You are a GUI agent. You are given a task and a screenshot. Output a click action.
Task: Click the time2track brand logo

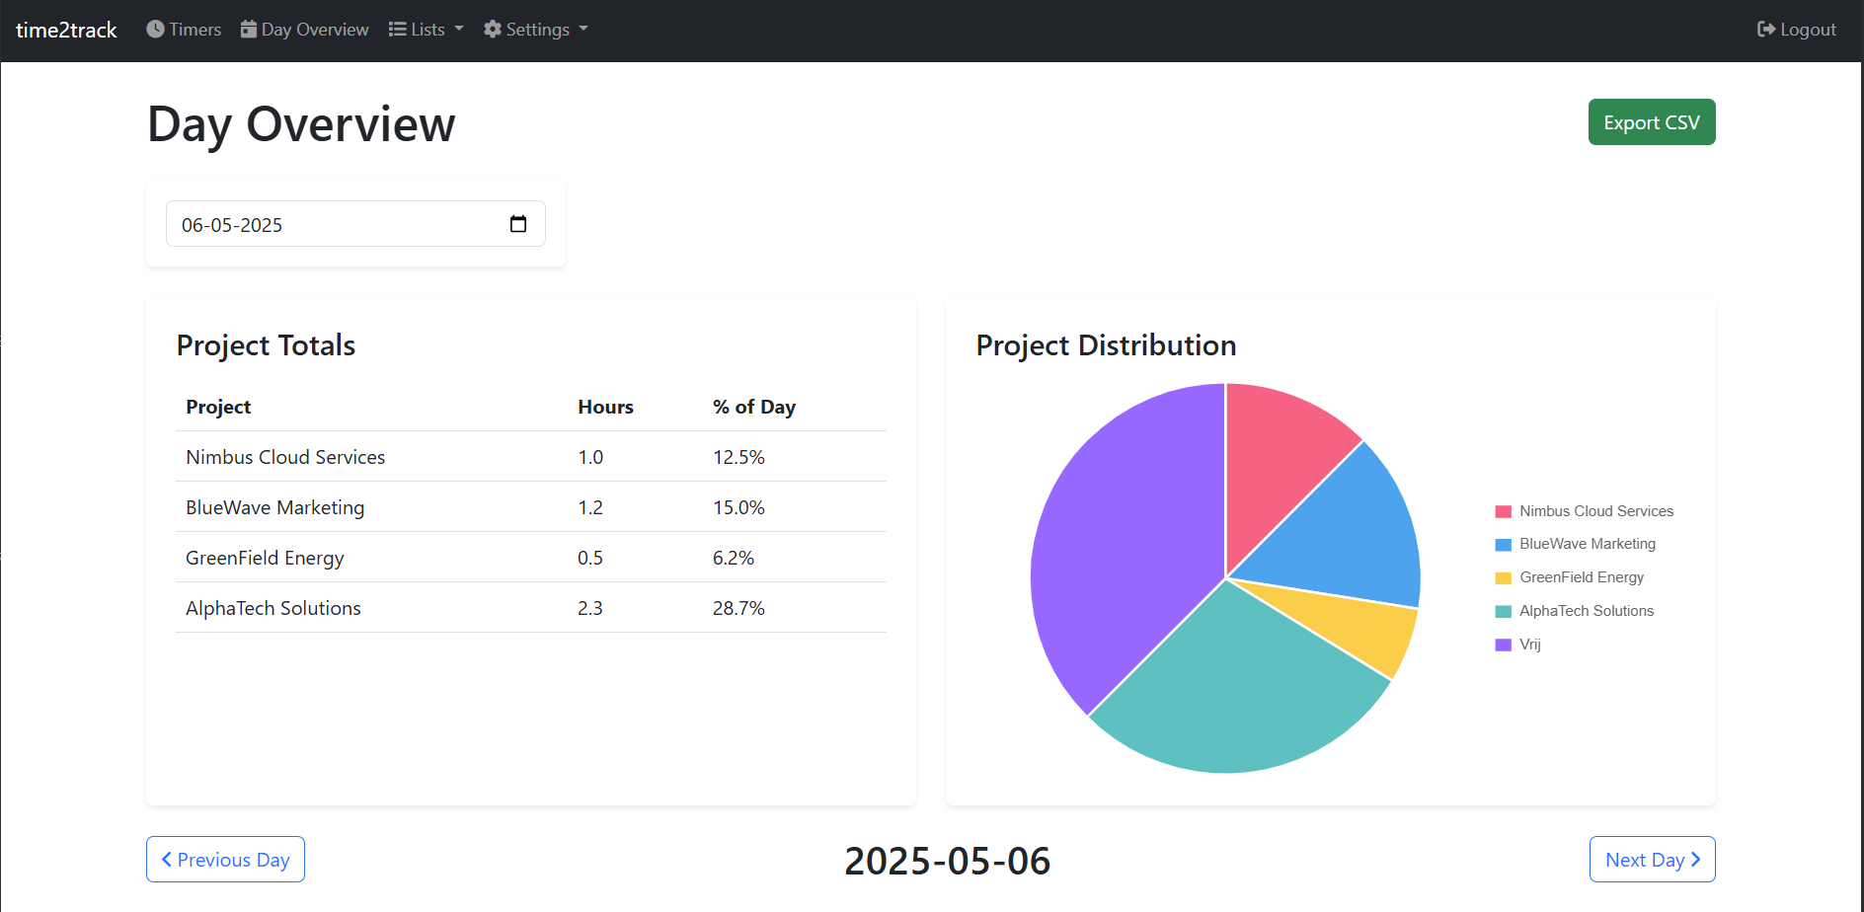point(66,30)
